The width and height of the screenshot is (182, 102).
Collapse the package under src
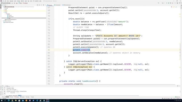(5, 14)
